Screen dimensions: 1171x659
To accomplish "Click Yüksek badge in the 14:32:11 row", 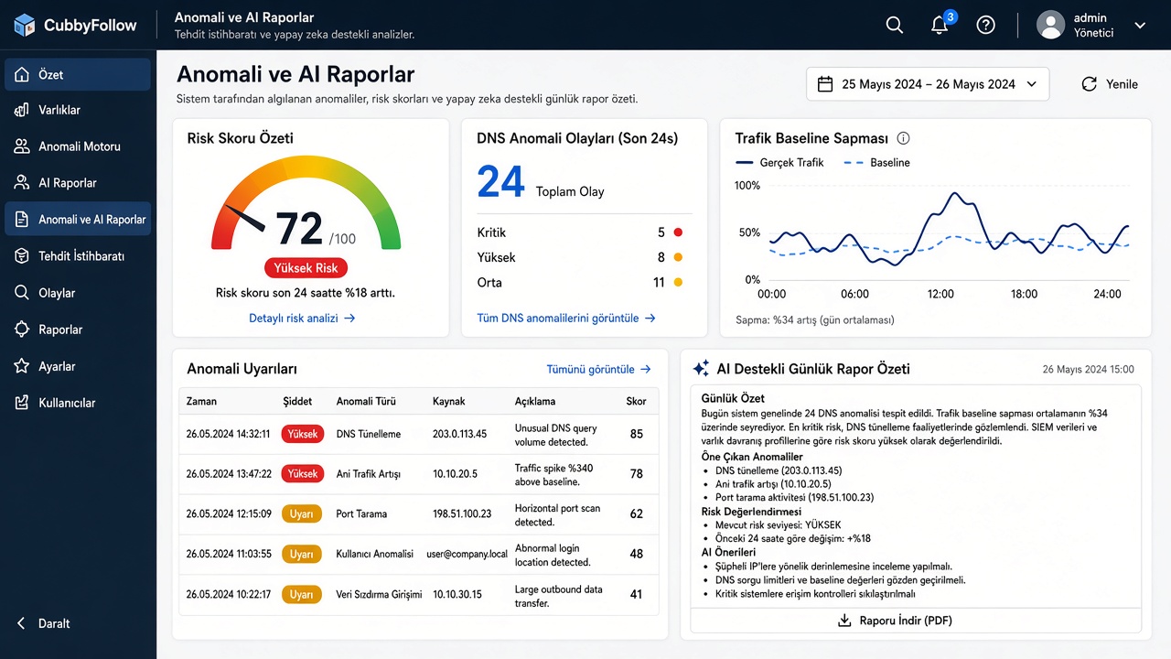I will 303,434.
